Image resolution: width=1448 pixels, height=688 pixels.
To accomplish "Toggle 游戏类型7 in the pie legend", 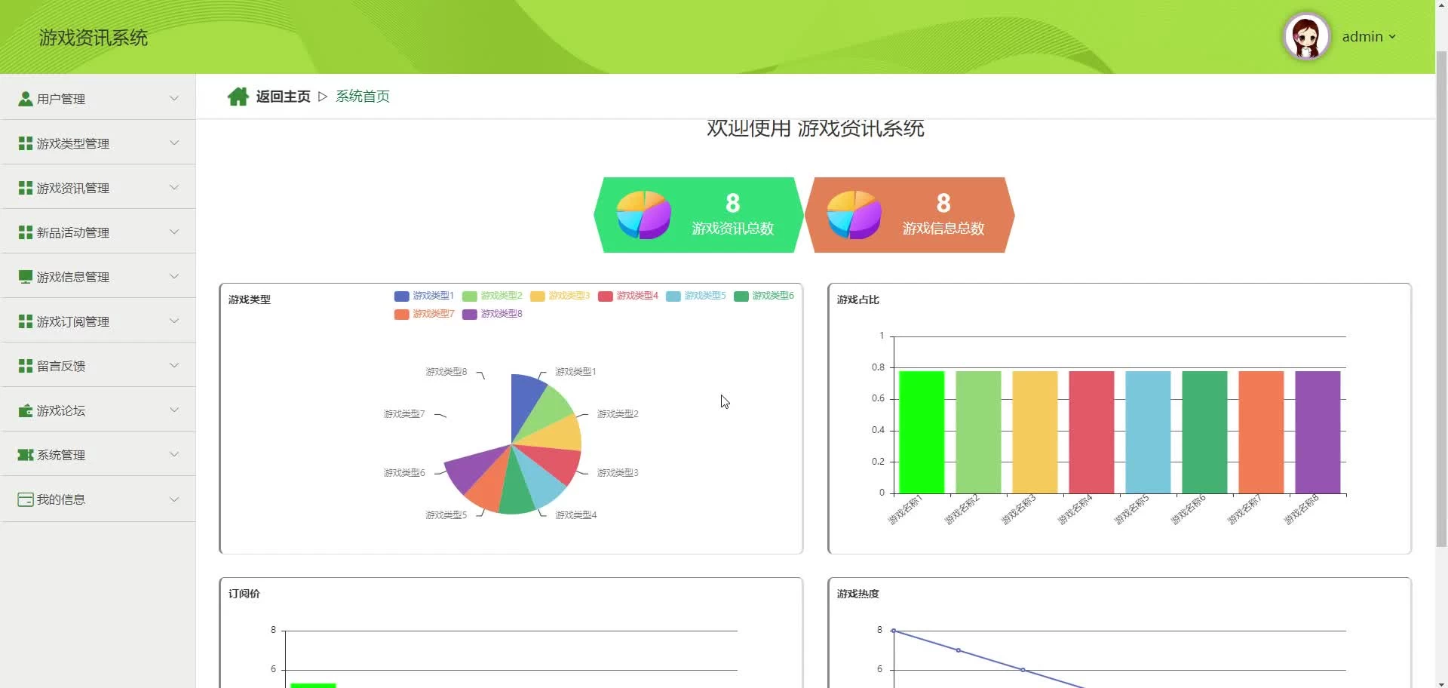I will pos(424,314).
